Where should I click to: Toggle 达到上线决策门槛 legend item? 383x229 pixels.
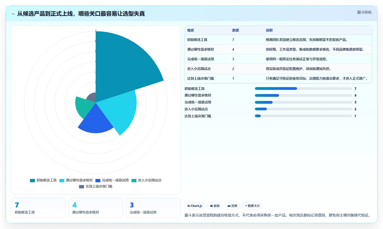96,186
